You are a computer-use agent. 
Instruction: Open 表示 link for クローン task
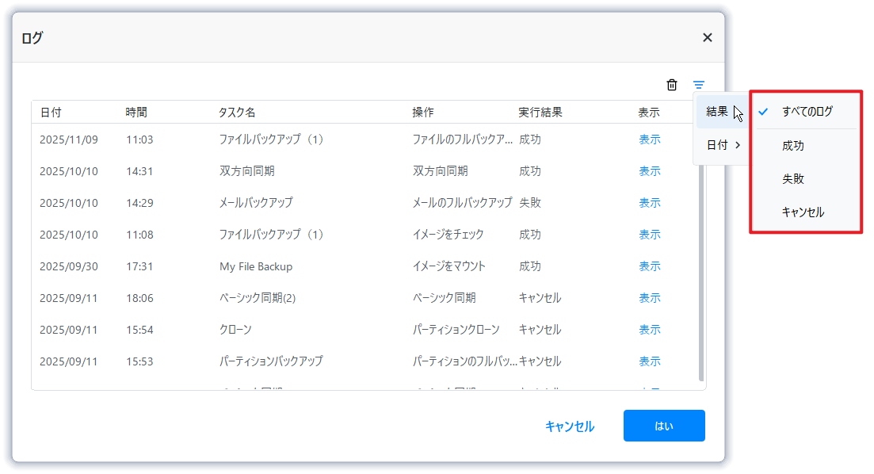[650, 330]
